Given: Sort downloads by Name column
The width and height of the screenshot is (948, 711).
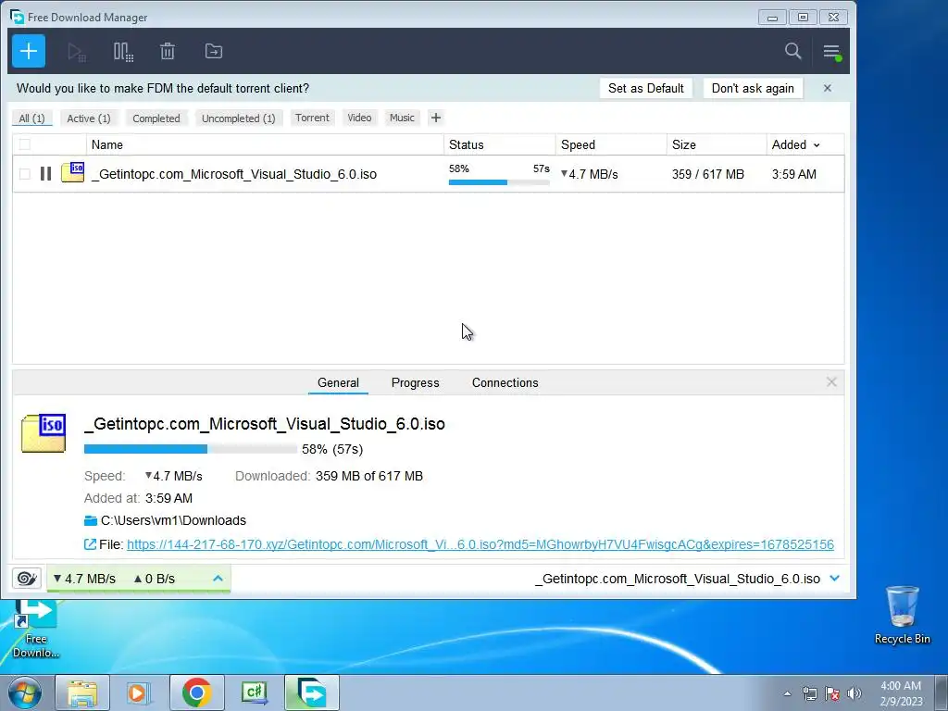Looking at the screenshot, I should 265,144.
